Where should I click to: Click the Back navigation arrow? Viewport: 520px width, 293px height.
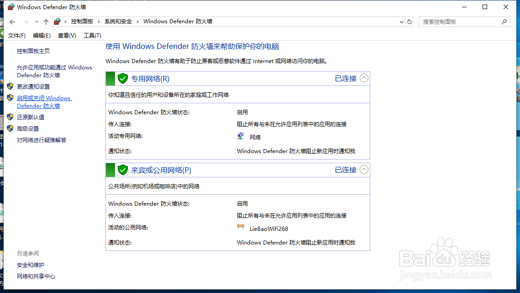[12, 22]
